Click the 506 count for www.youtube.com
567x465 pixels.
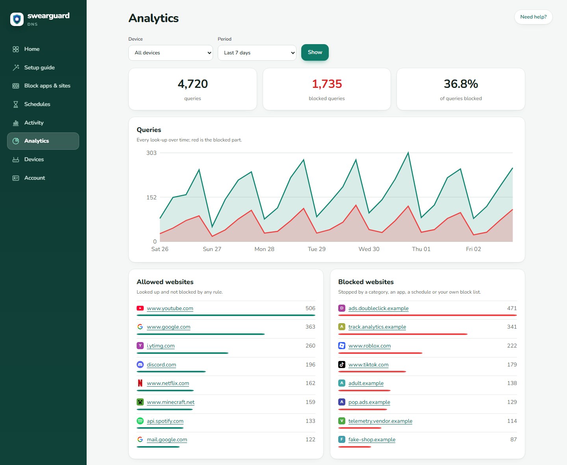[310, 308]
